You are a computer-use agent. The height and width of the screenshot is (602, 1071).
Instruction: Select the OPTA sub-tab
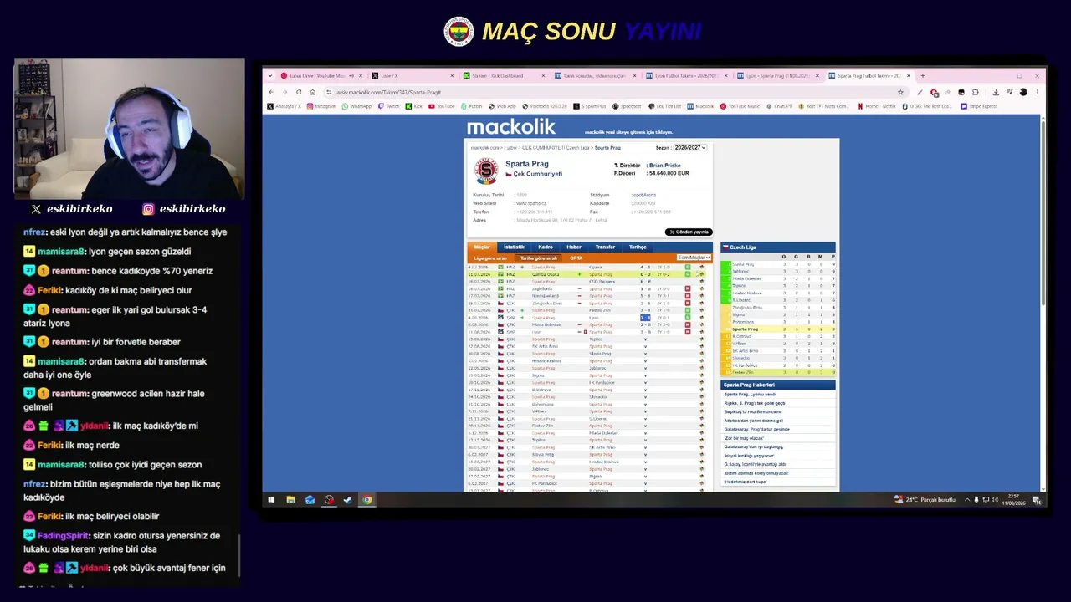(576, 258)
